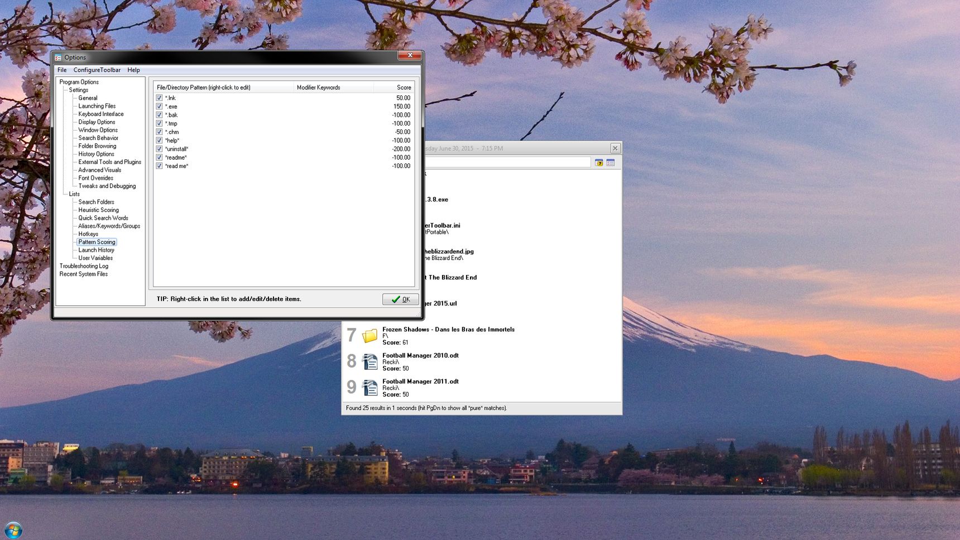This screenshot has width=960, height=540.
Task: Open Launching Files settings
Action: pyautogui.click(x=97, y=106)
